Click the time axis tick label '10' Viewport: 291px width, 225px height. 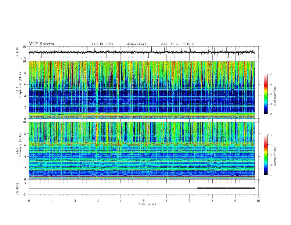coord(258,201)
